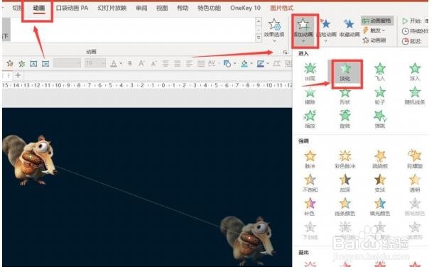The width and height of the screenshot is (434, 272).
Task: Increase font size with larger A
Action: [141, 64]
